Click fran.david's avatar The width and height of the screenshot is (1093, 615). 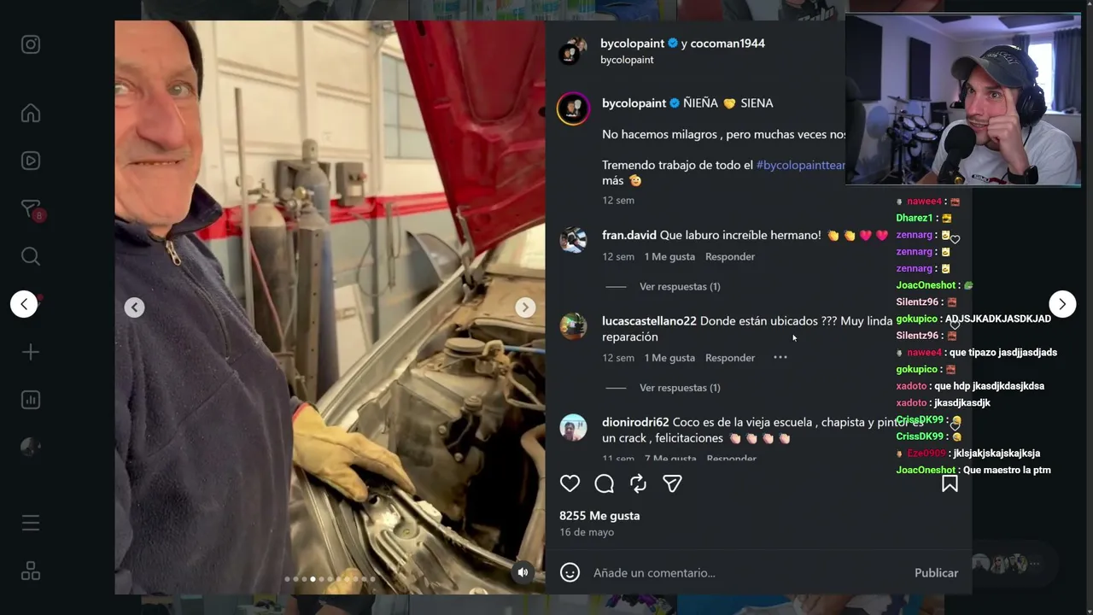point(573,240)
